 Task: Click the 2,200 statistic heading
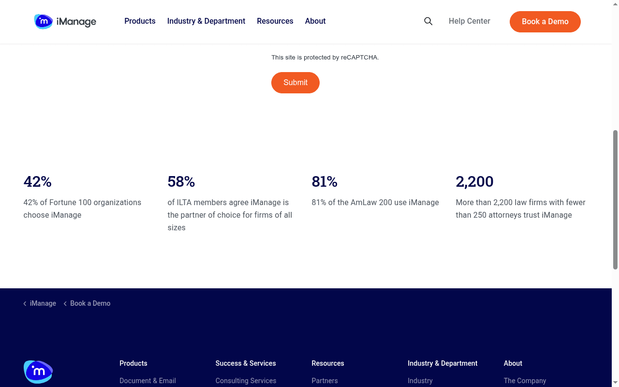[x=475, y=182]
